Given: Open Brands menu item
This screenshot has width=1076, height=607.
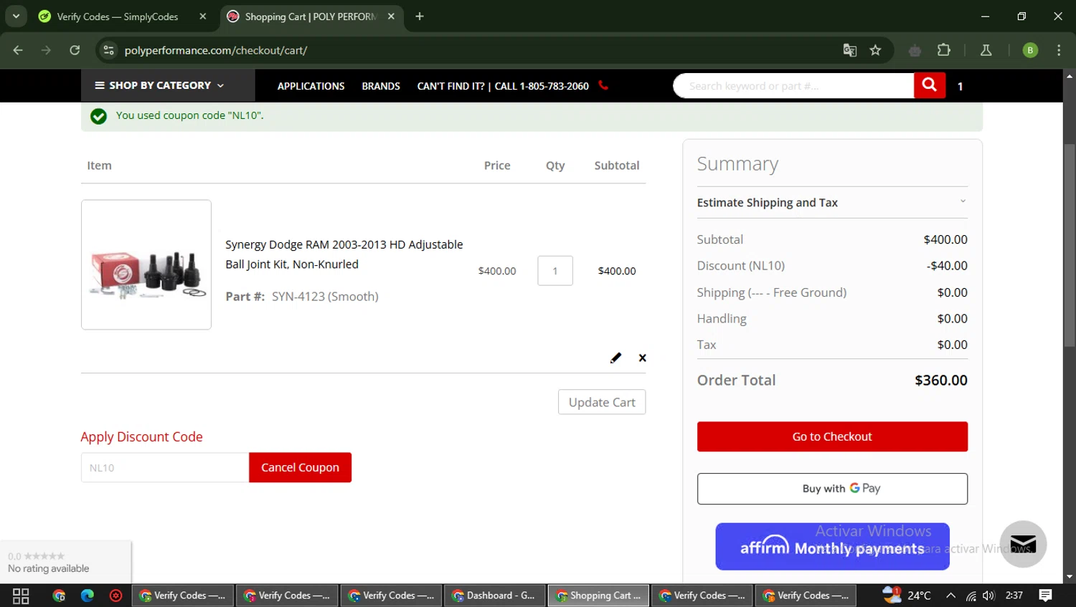Looking at the screenshot, I should (381, 86).
